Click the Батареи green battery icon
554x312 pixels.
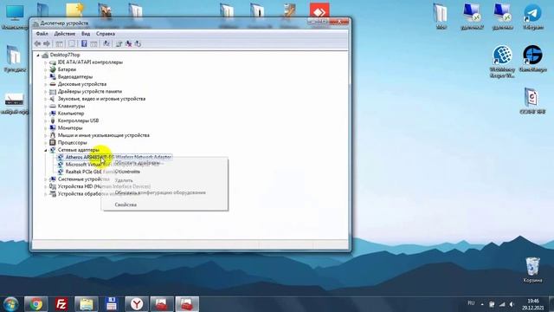53,69
